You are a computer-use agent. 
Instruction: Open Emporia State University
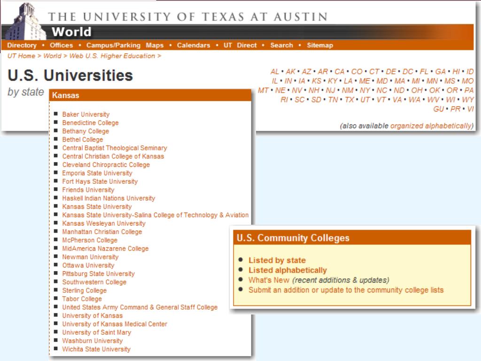tap(97, 173)
